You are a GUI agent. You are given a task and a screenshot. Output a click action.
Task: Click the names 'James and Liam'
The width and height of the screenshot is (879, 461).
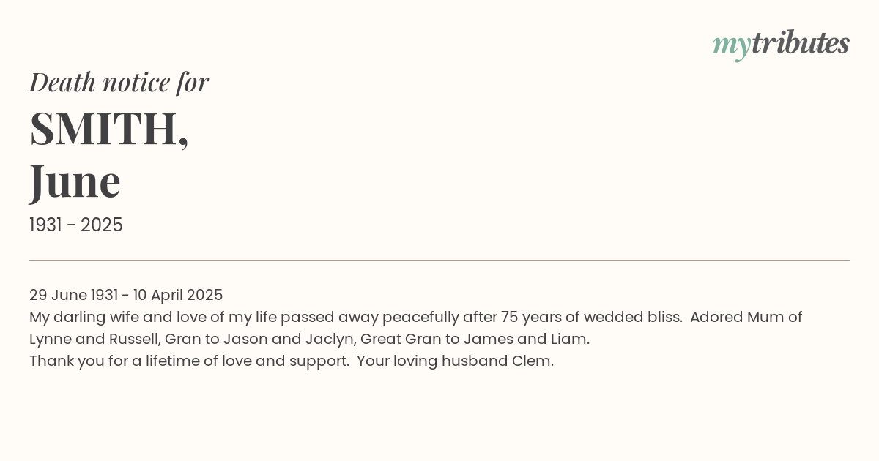[x=525, y=339]
